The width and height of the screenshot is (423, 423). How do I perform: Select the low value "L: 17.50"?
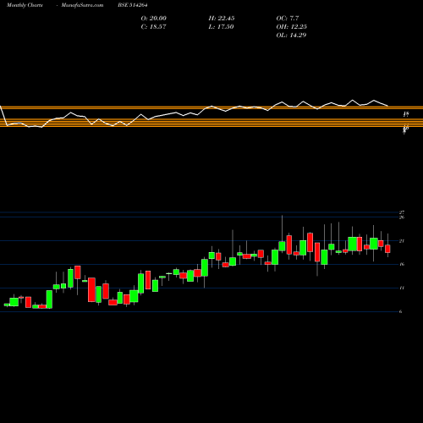[221, 27]
